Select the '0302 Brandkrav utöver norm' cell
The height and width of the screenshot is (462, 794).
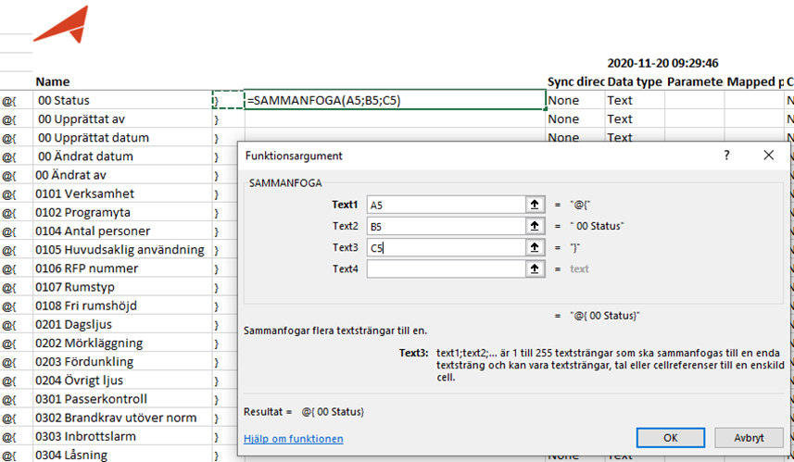[x=122, y=418]
